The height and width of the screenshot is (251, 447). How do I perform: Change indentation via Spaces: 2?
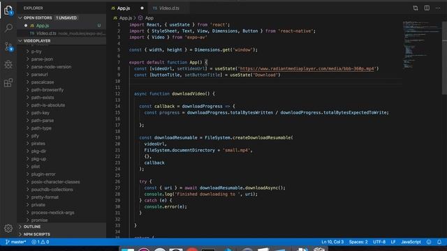[x=358, y=242]
